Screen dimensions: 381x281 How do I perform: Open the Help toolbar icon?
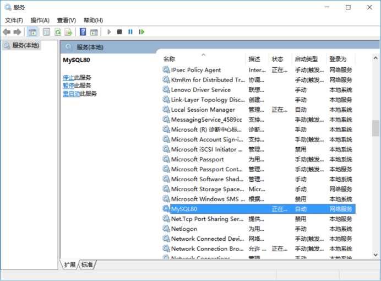[x=83, y=32]
